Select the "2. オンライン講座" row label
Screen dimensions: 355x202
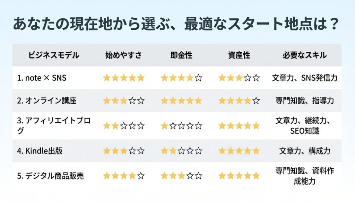coord(46,101)
